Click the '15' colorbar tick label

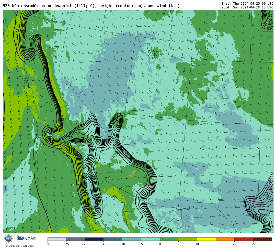point(216,244)
